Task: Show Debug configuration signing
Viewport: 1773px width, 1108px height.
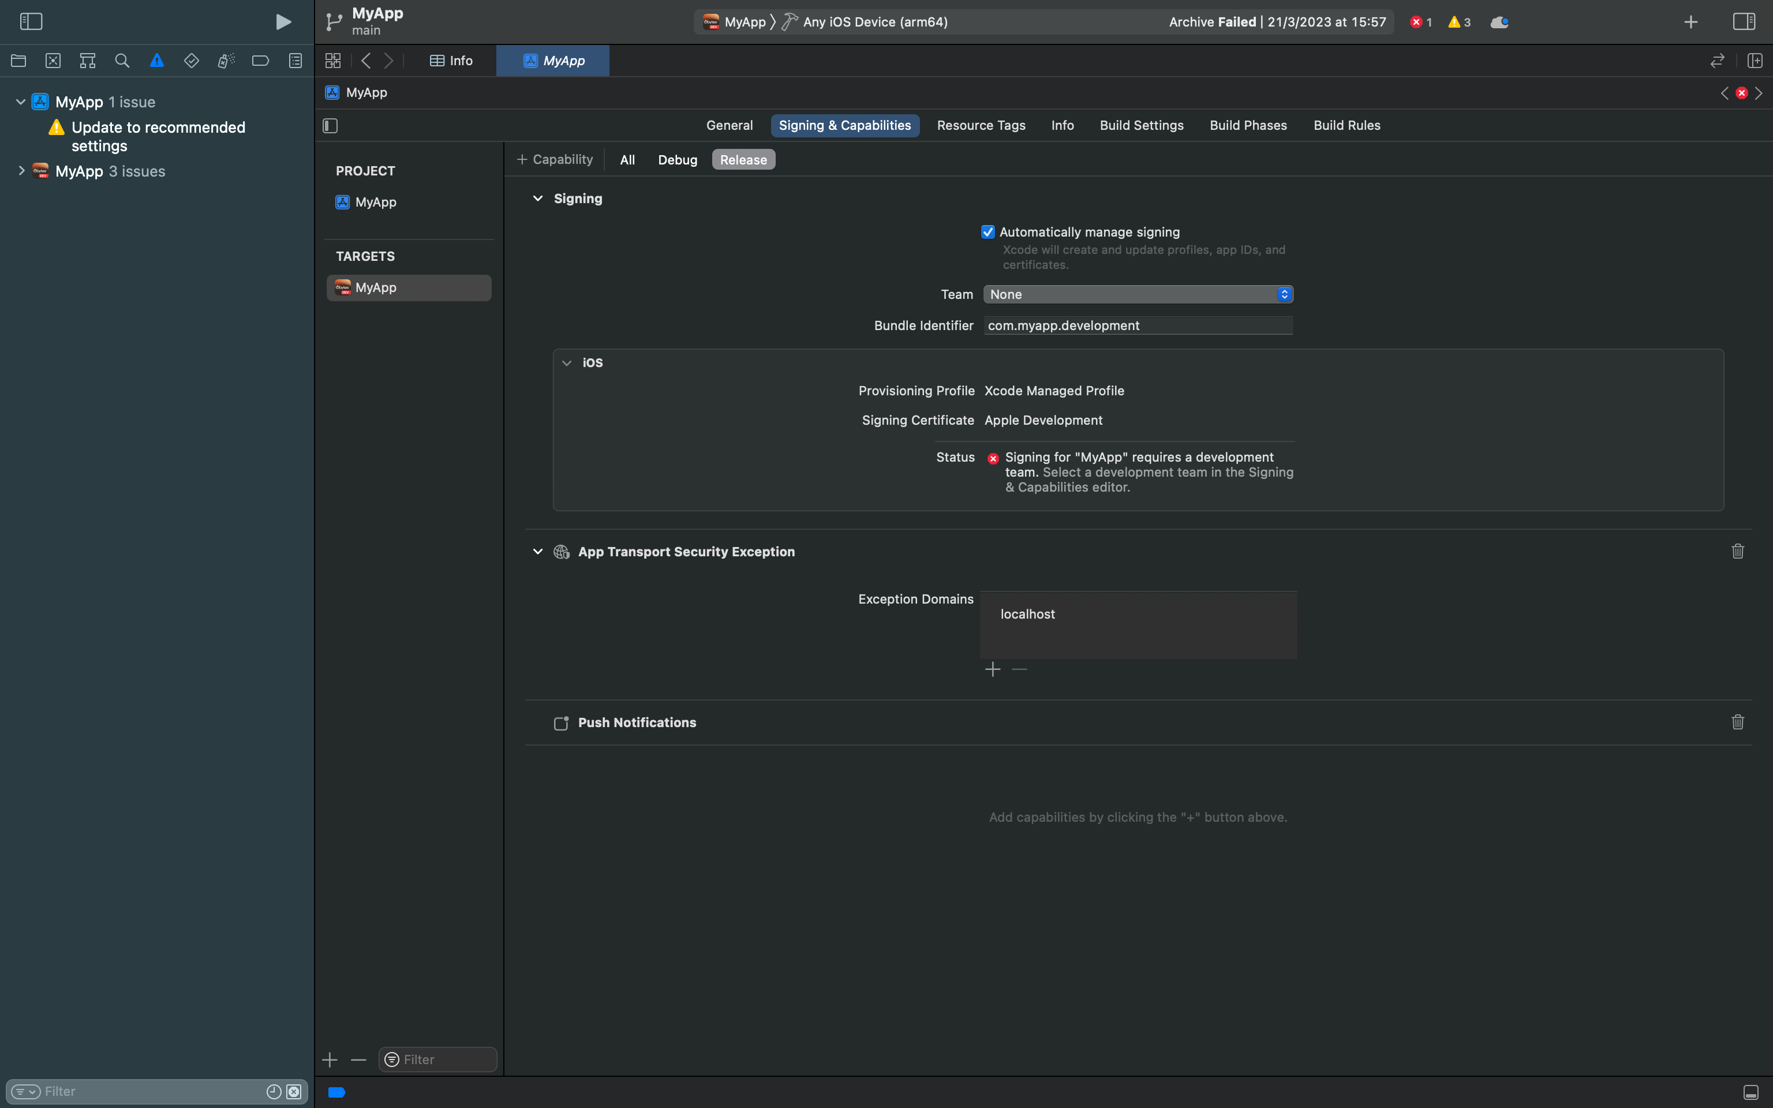Action: click(x=677, y=160)
